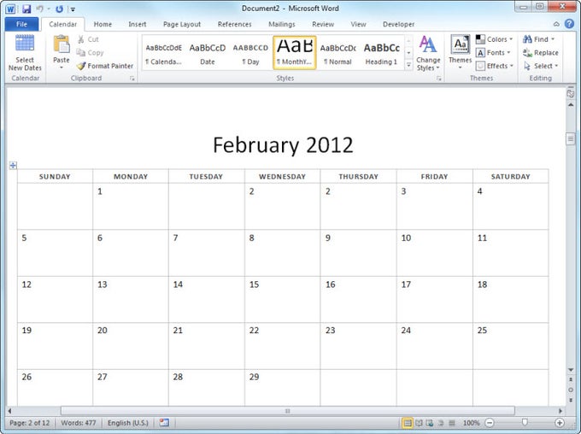
Task: Switch to Draft view
Action: tap(452, 423)
